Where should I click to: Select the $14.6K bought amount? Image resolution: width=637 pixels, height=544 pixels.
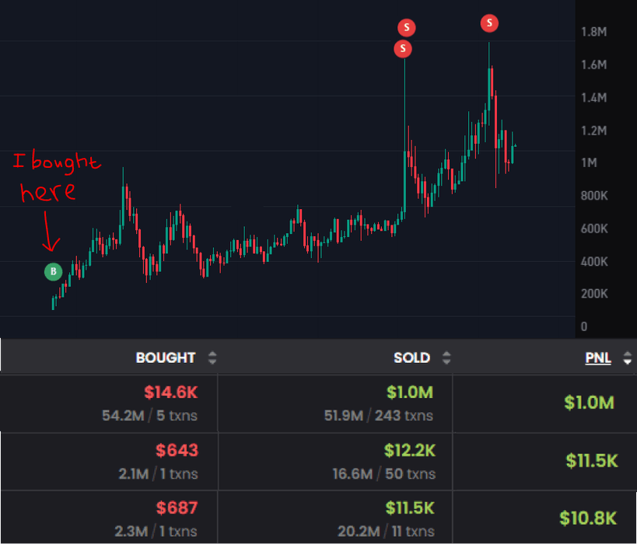point(171,393)
